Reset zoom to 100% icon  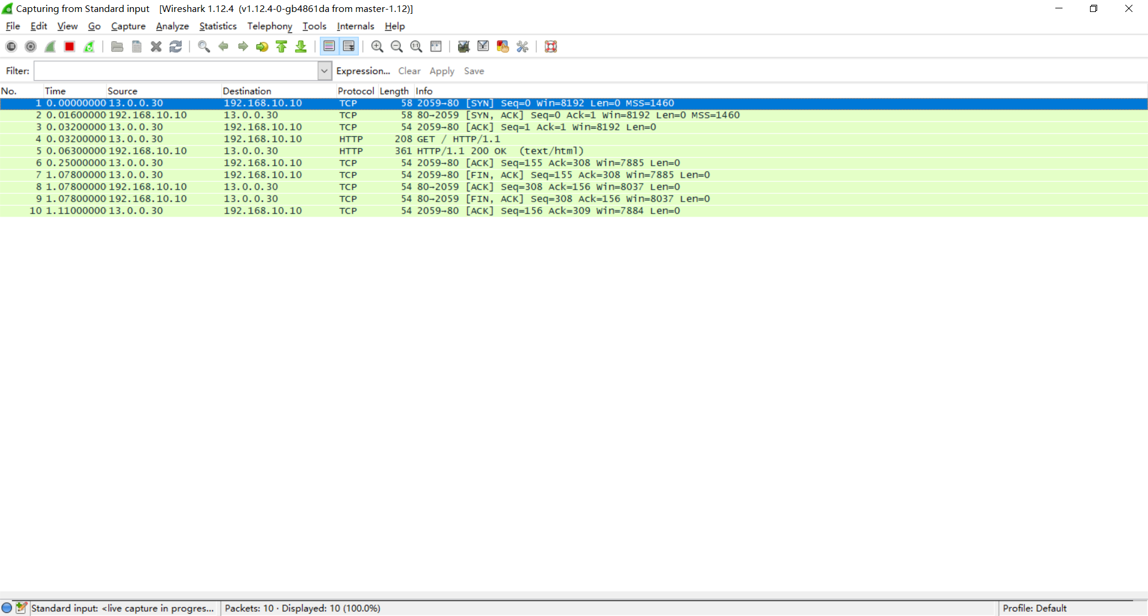416,47
